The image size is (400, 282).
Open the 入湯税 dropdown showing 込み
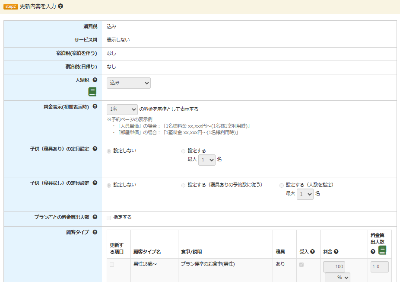click(129, 83)
